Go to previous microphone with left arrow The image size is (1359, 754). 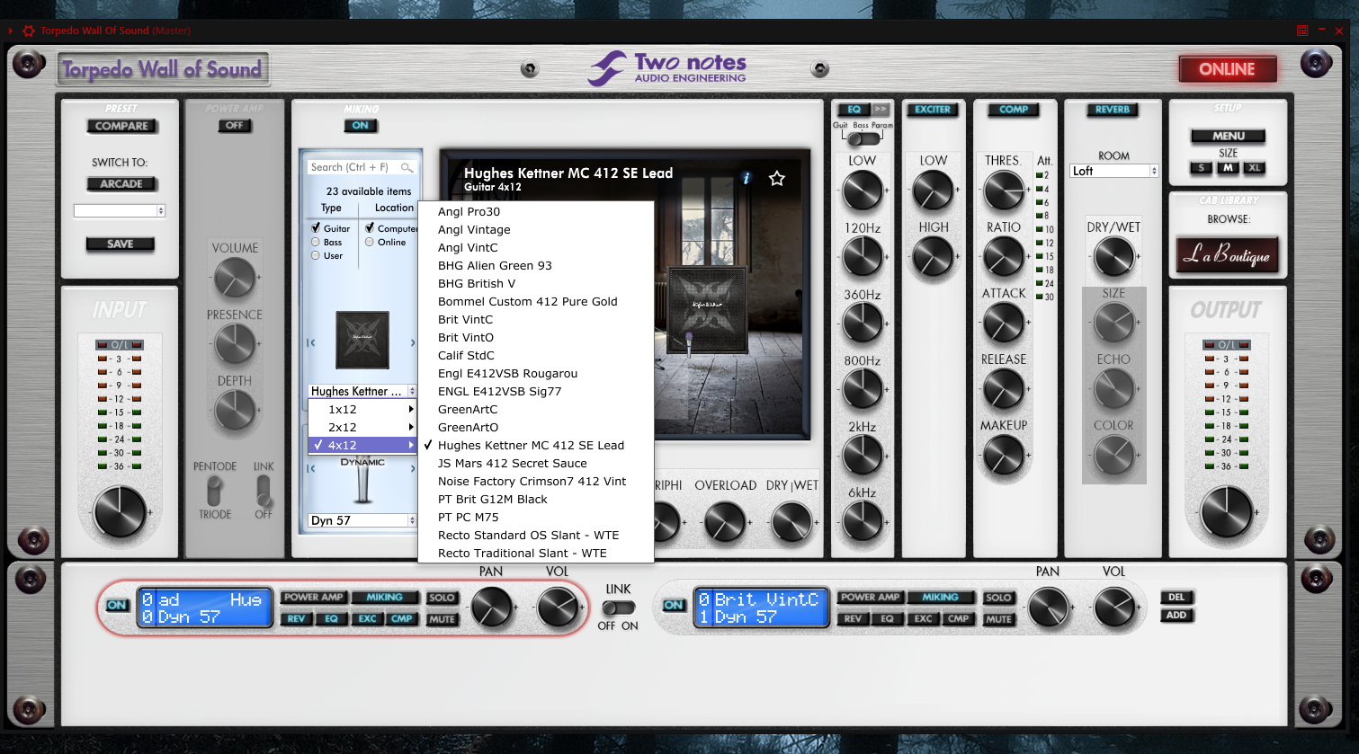(310, 468)
